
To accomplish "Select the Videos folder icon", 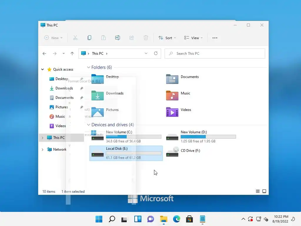I will (x=172, y=112).
